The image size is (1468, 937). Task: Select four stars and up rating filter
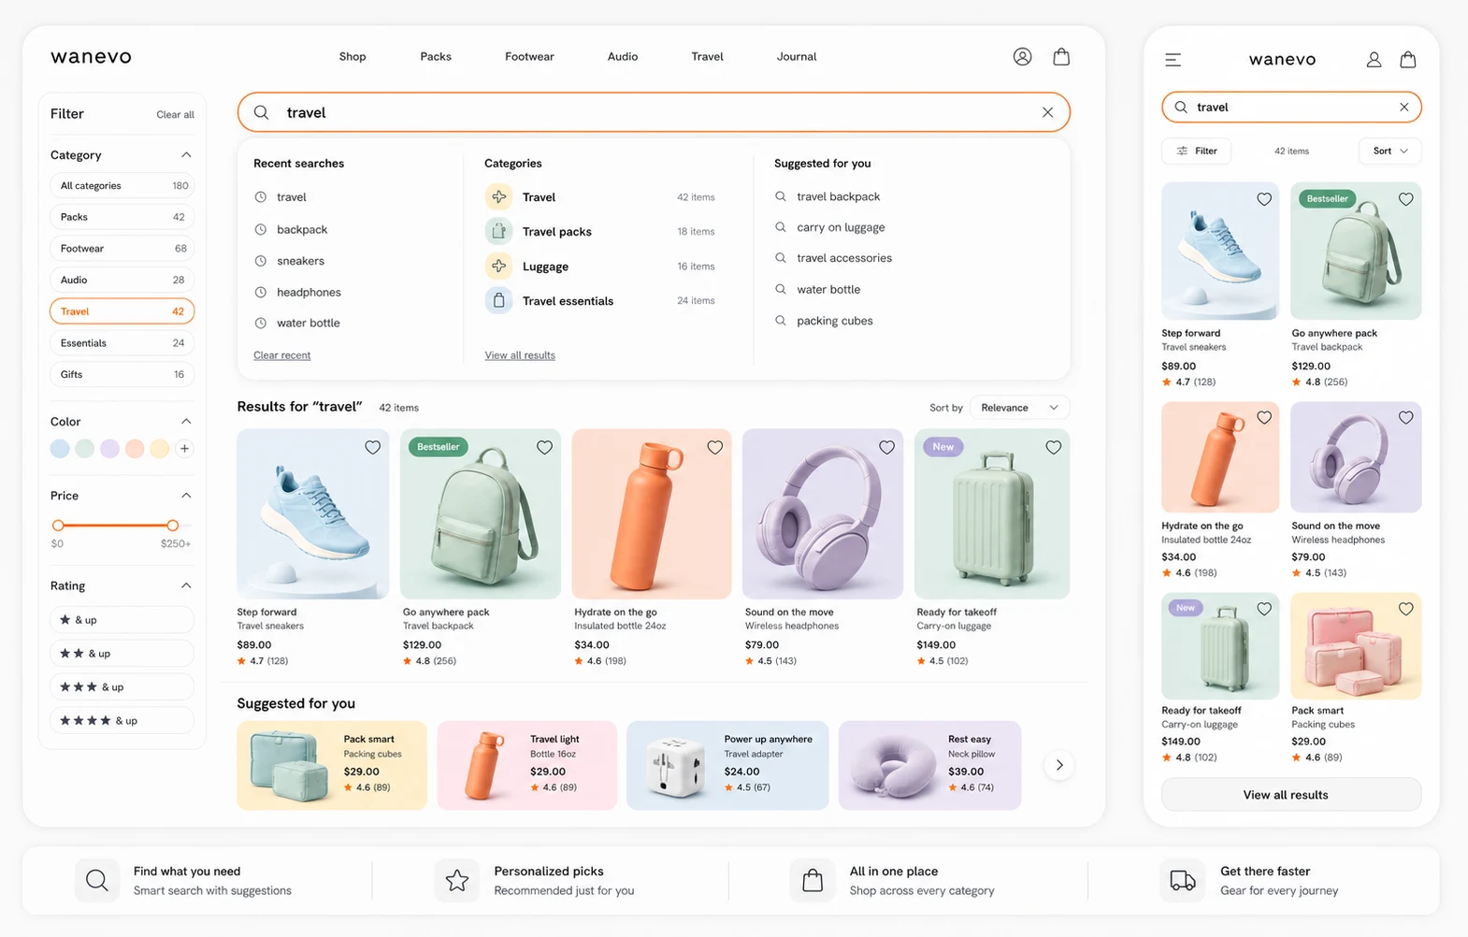[x=122, y=721]
